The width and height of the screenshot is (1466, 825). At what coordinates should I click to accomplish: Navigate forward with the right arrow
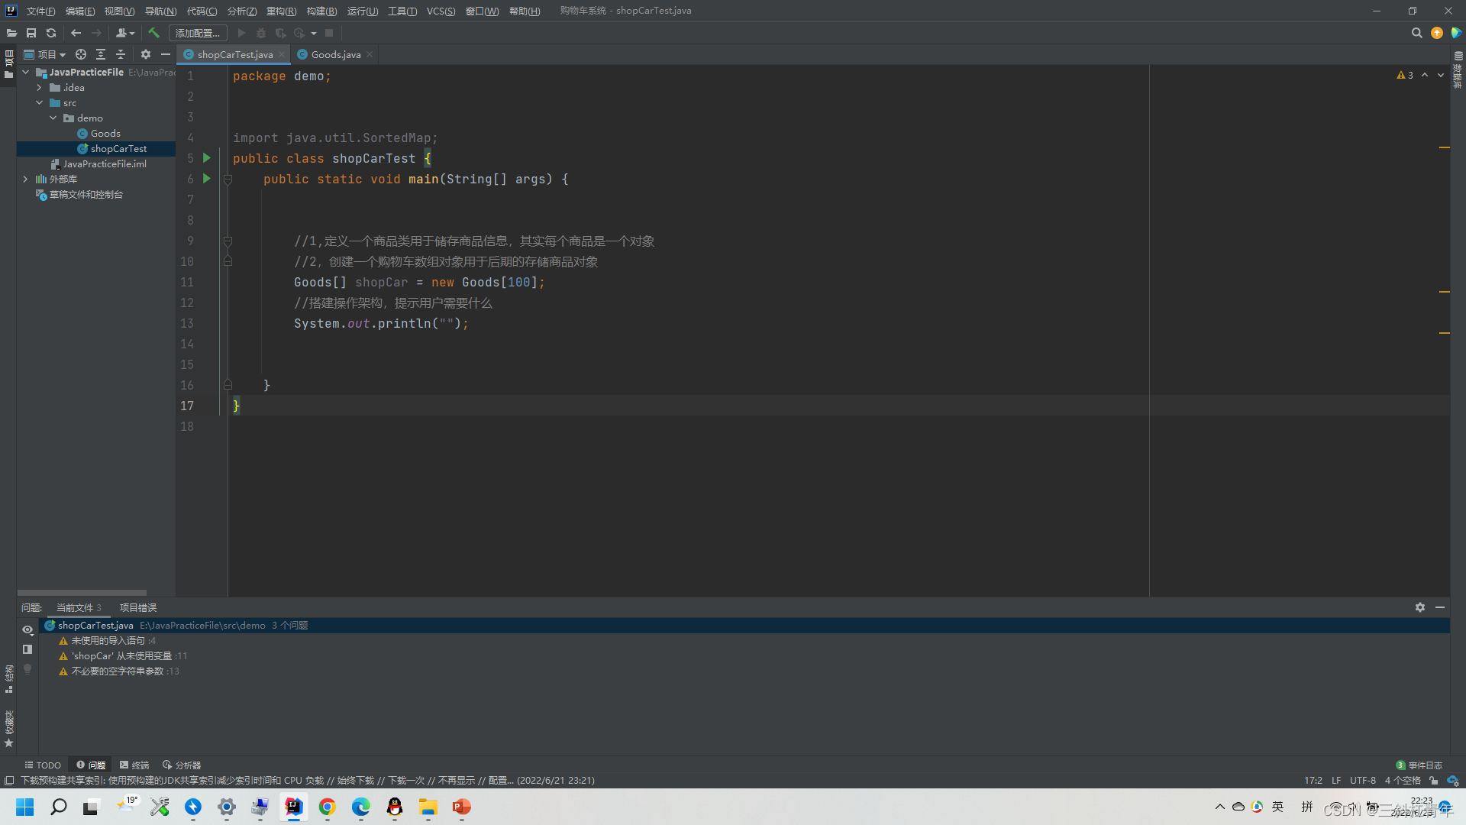96,33
